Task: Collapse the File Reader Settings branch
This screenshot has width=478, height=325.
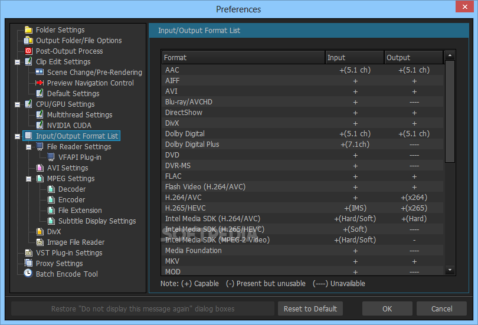Action: (29, 147)
